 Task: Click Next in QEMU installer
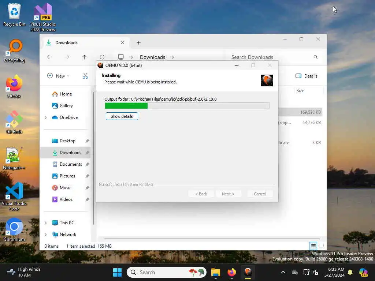(228, 194)
